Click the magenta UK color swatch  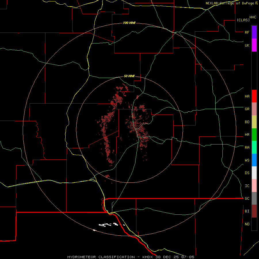pos(254,45)
